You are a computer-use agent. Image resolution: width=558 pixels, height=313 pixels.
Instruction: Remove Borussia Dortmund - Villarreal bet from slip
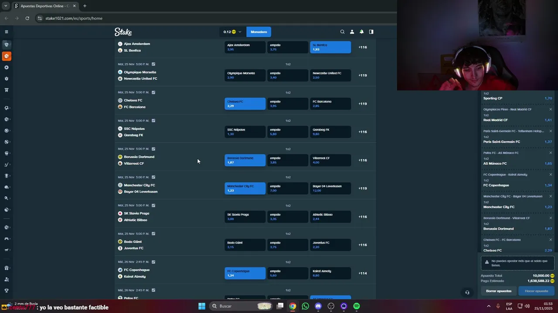[551, 218]
